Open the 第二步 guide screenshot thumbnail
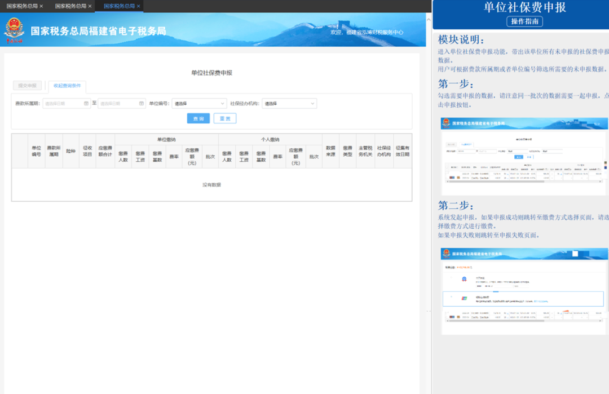 click(524, 291)
